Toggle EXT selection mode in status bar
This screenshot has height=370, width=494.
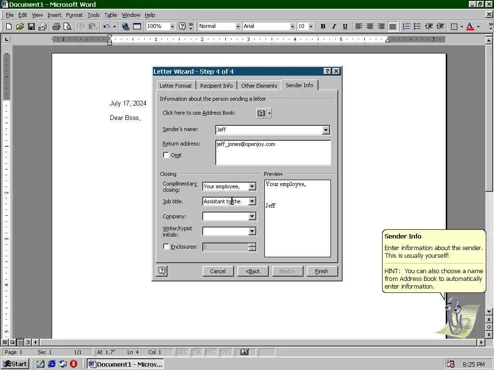pyautogui.click(x=210, y=352)
